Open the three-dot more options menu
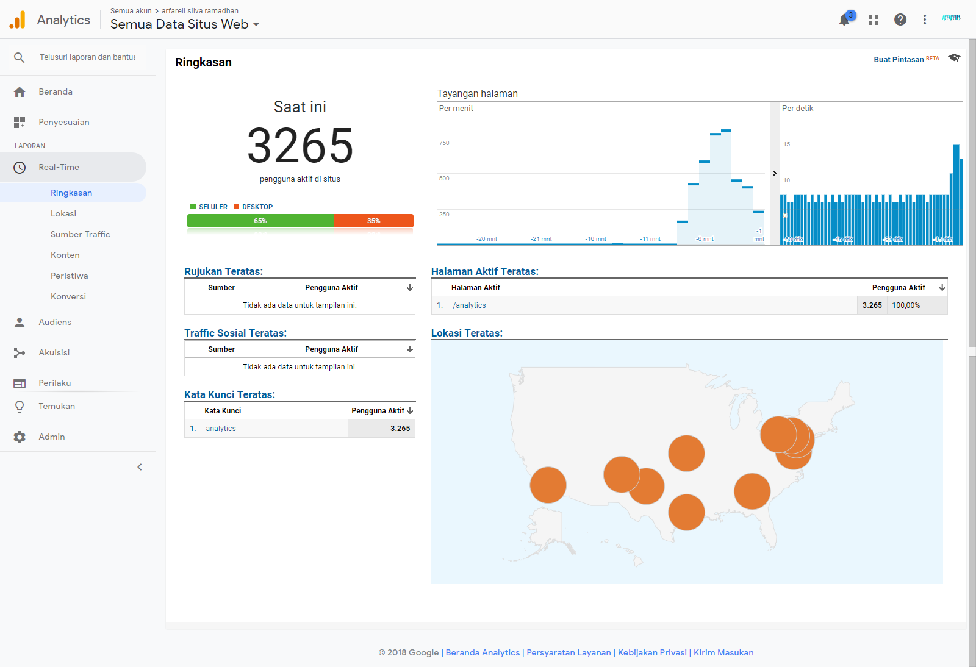Viewport: 976px width, 667px height. 925,20
